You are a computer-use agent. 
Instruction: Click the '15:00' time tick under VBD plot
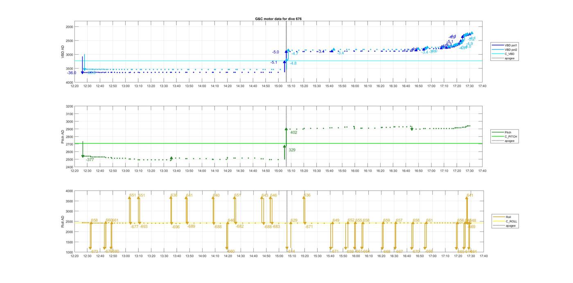(x=278, y=86)
